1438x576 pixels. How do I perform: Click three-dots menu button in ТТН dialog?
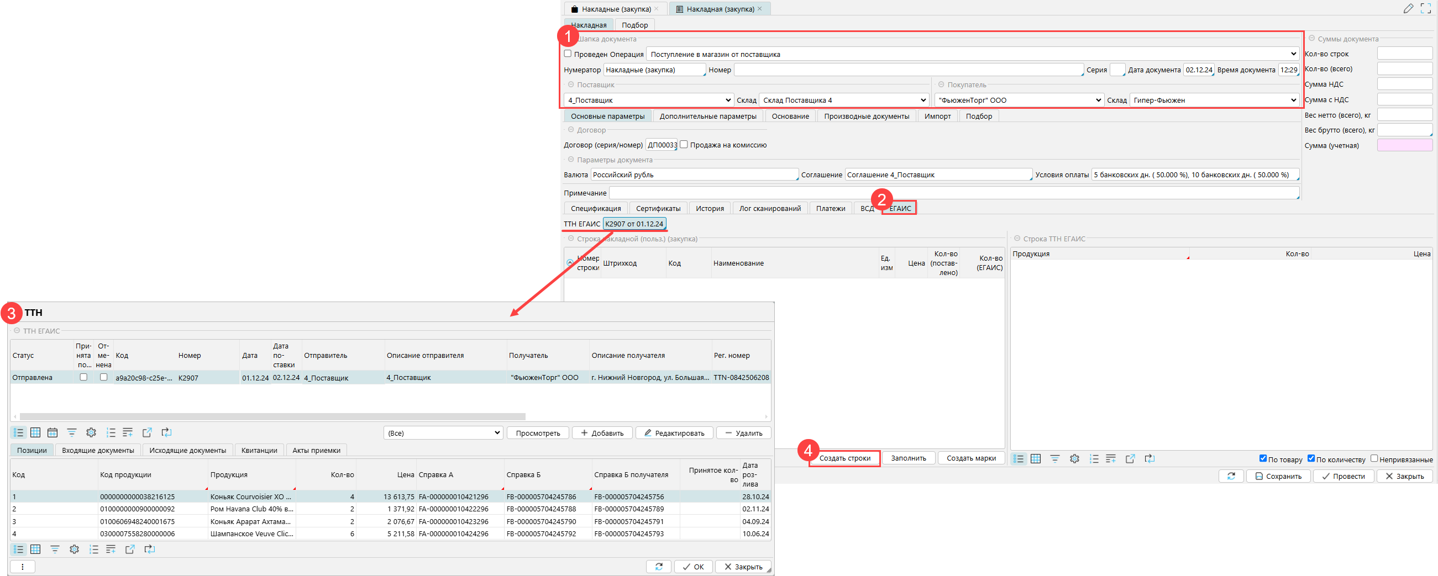22,567
